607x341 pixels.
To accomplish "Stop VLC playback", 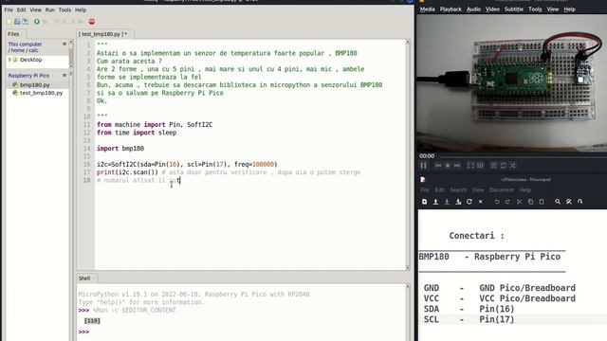I will pos(448,166).
